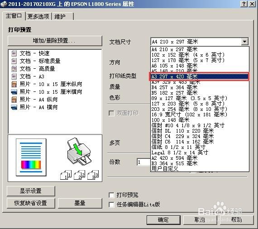Click the 3-3 collate pages icon

pos(93,175)
